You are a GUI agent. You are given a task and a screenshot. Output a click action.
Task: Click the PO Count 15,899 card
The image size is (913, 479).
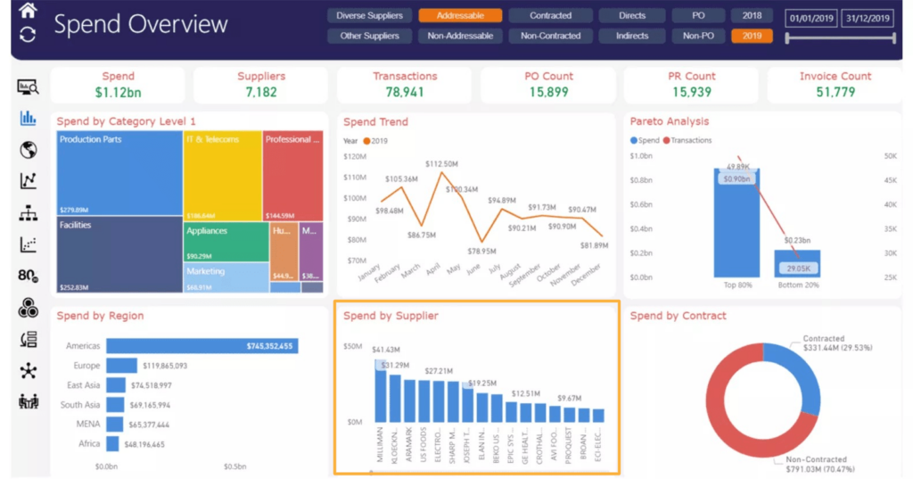(548, 85)
